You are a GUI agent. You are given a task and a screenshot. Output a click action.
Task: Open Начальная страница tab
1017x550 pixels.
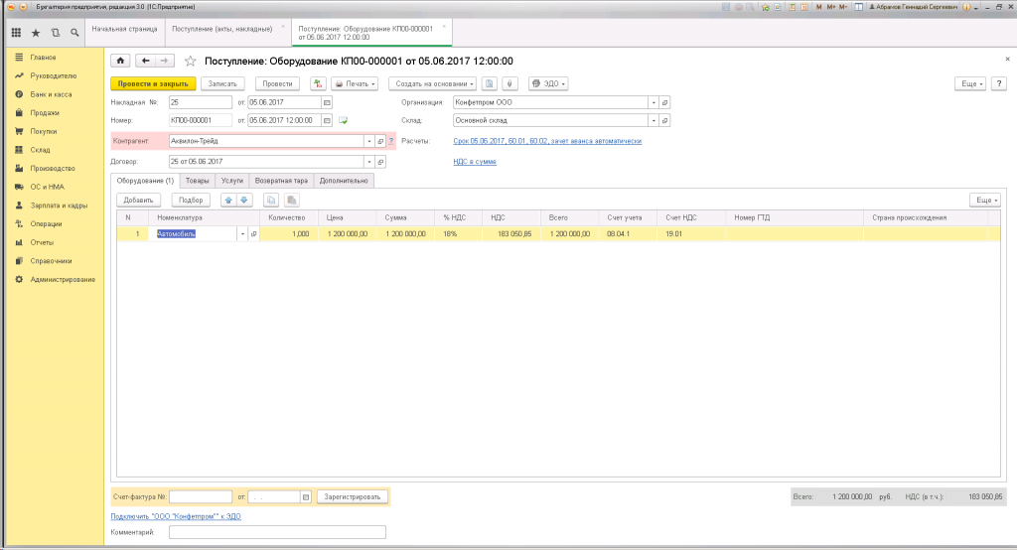[x=124, y=29]
